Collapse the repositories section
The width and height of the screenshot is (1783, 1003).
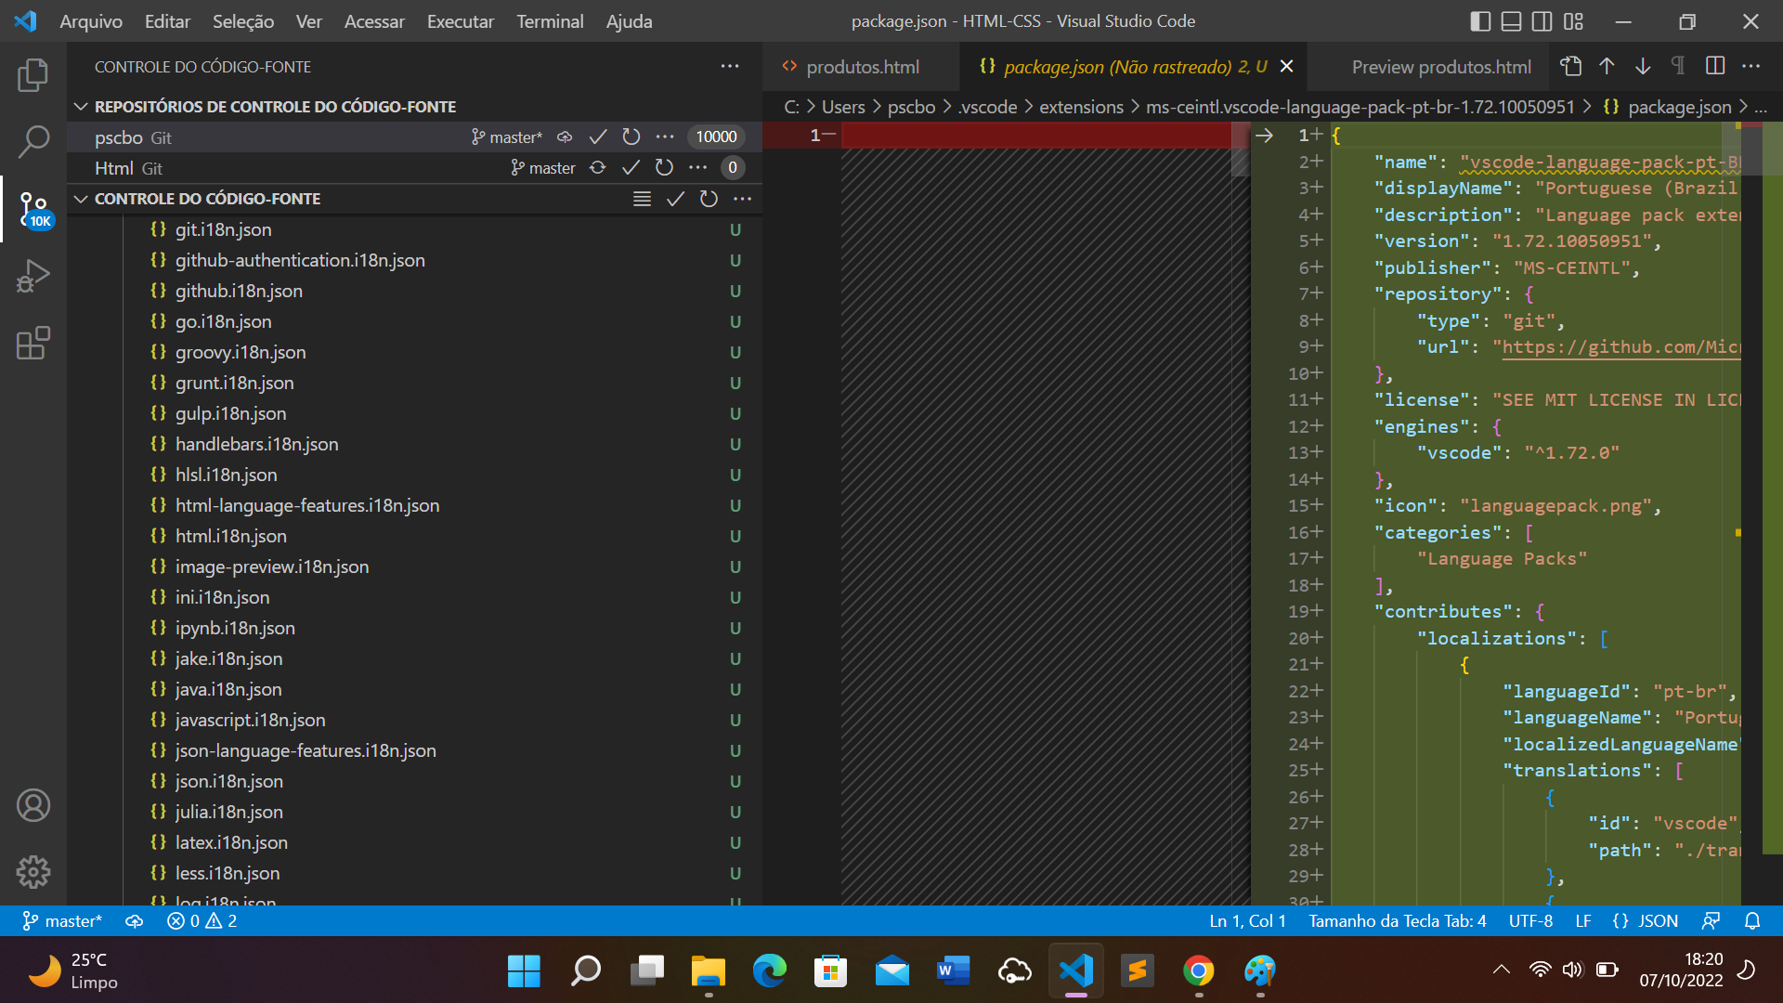tap(81, 107)
